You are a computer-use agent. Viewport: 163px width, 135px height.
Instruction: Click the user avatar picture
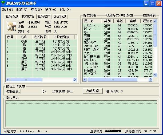pos(11,26)
